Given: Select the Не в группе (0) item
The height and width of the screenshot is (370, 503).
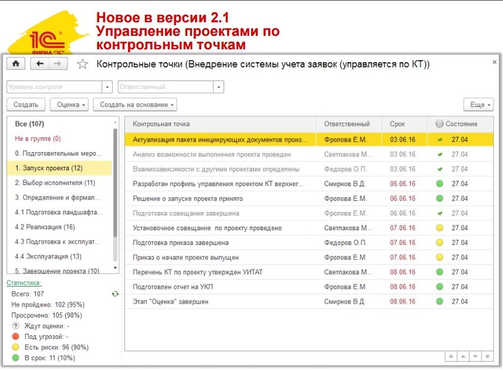Looking at the screenshot, I should (38, 138).
